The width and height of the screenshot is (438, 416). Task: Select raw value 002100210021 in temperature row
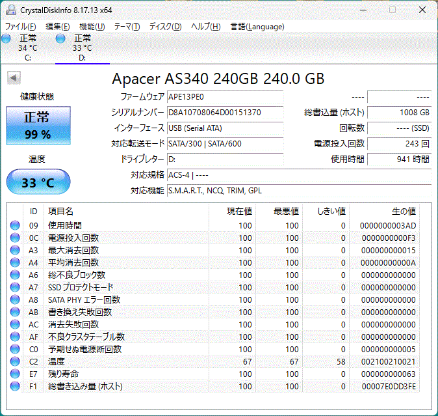click(388, 362)
